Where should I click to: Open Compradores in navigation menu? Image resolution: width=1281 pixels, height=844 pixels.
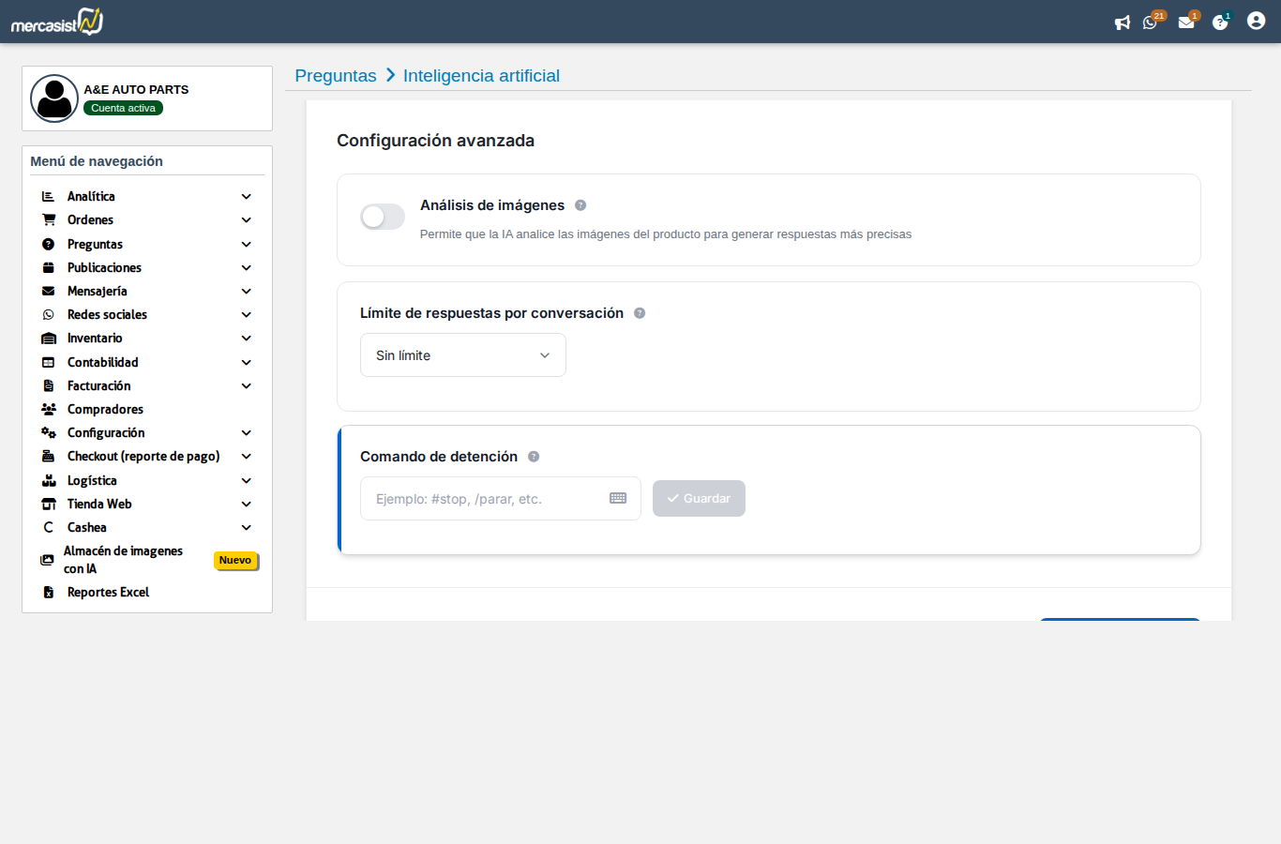(x=105, y=409)
